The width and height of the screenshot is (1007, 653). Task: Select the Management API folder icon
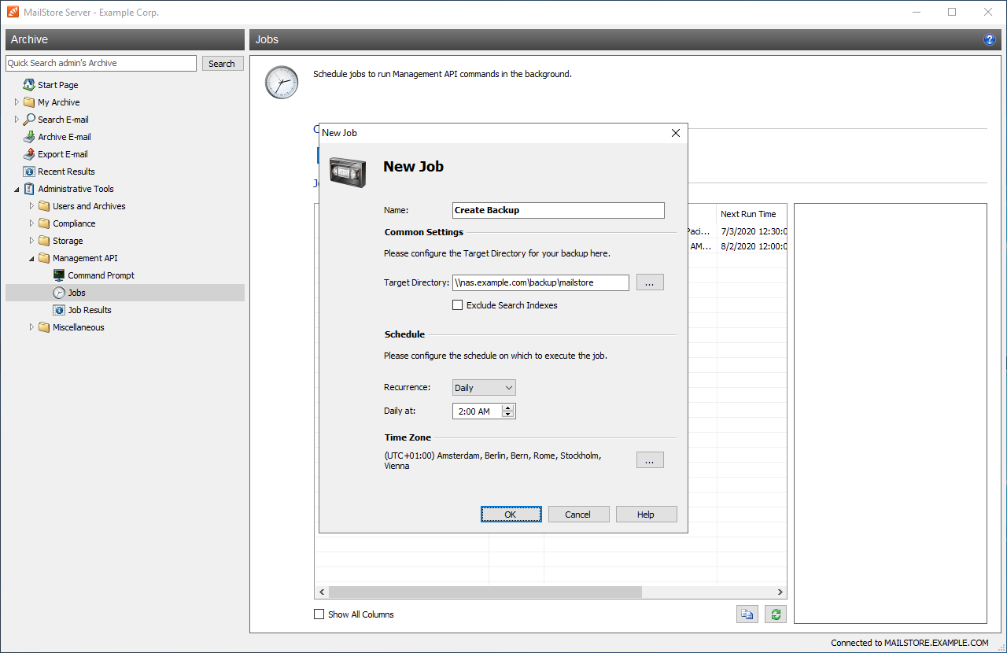pos(44,258)
